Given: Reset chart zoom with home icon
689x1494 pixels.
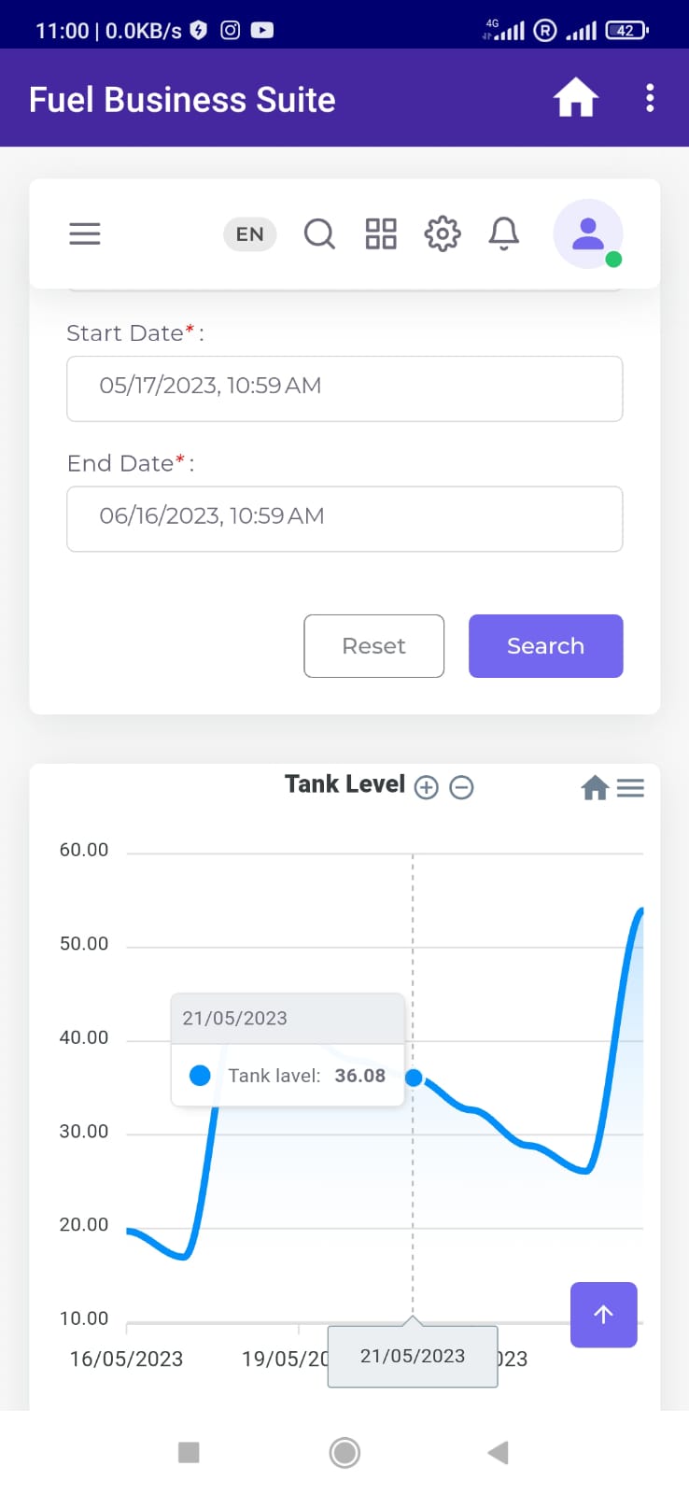Looking at the screenshot, I should pos(595,788).
